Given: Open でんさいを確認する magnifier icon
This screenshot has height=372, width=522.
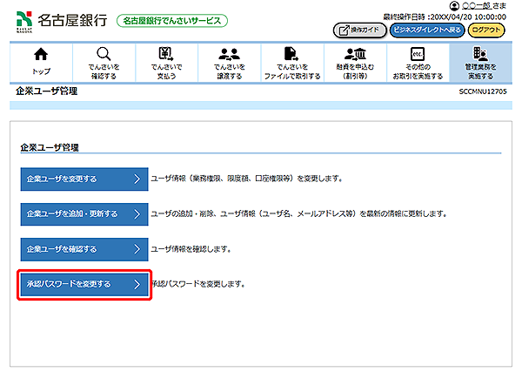Looking at the screenshot, I should [x=104, y=55].
